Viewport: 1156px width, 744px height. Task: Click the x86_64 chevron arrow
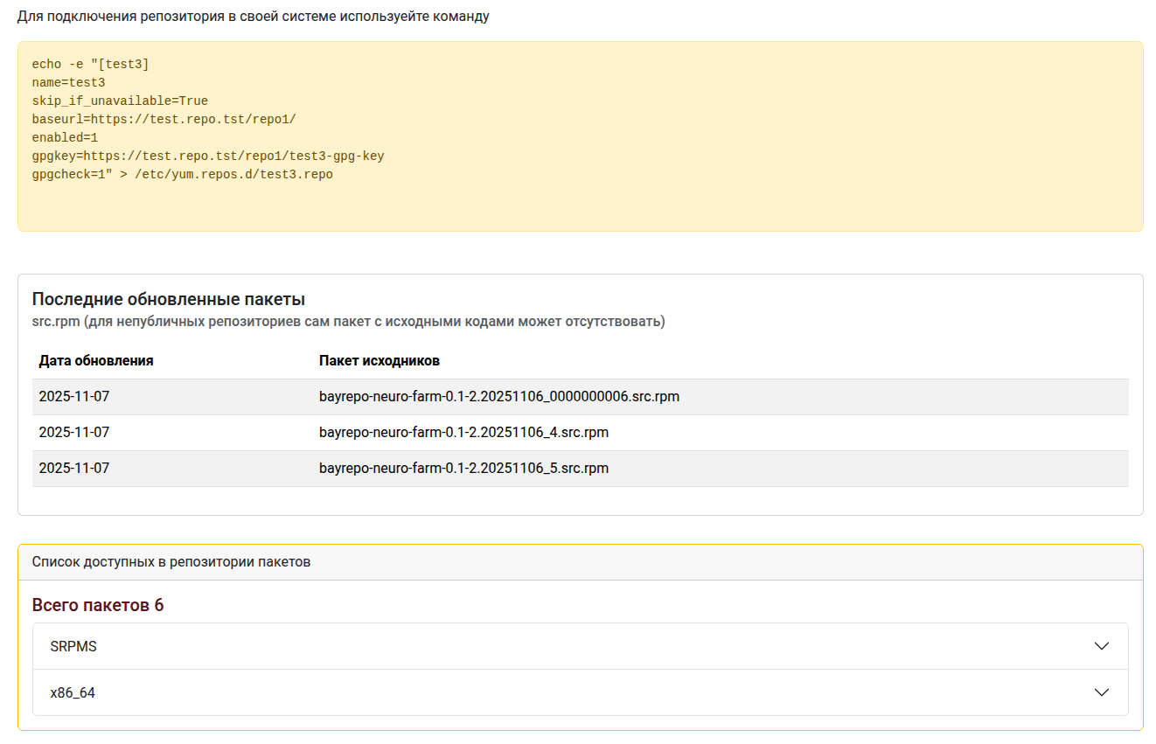(1101, 692)
